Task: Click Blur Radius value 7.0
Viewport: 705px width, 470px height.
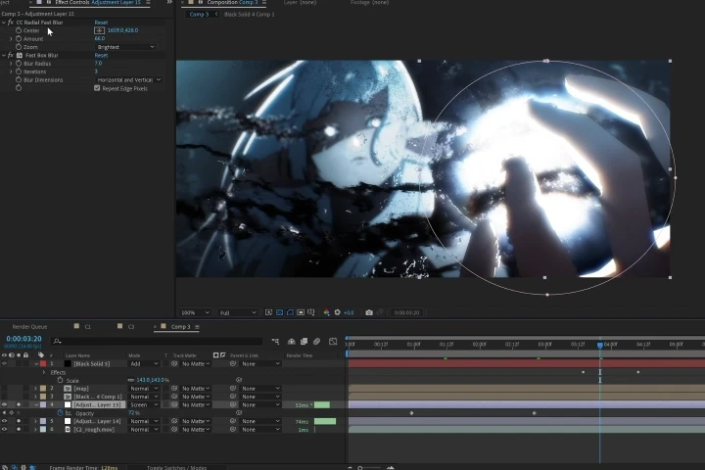Action: [99, 64]
